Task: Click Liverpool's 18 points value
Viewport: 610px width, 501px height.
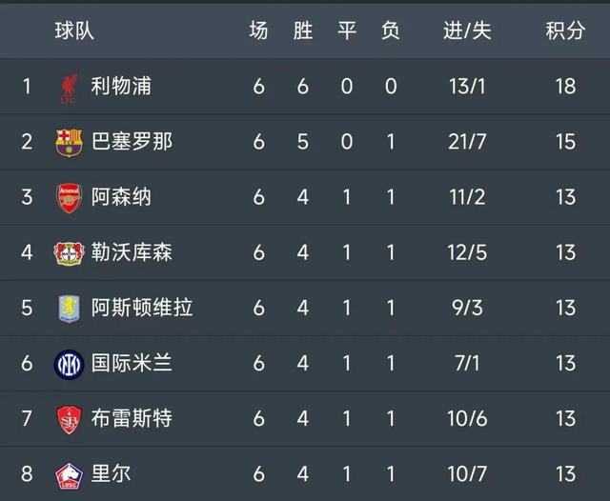Action: click(564, 87)
